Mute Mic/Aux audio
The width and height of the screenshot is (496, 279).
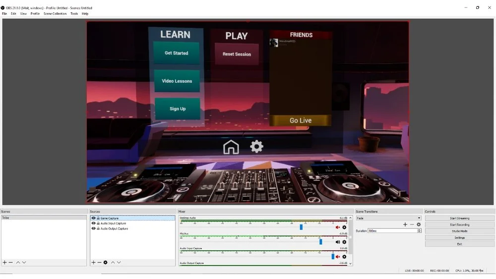(337, 242)
